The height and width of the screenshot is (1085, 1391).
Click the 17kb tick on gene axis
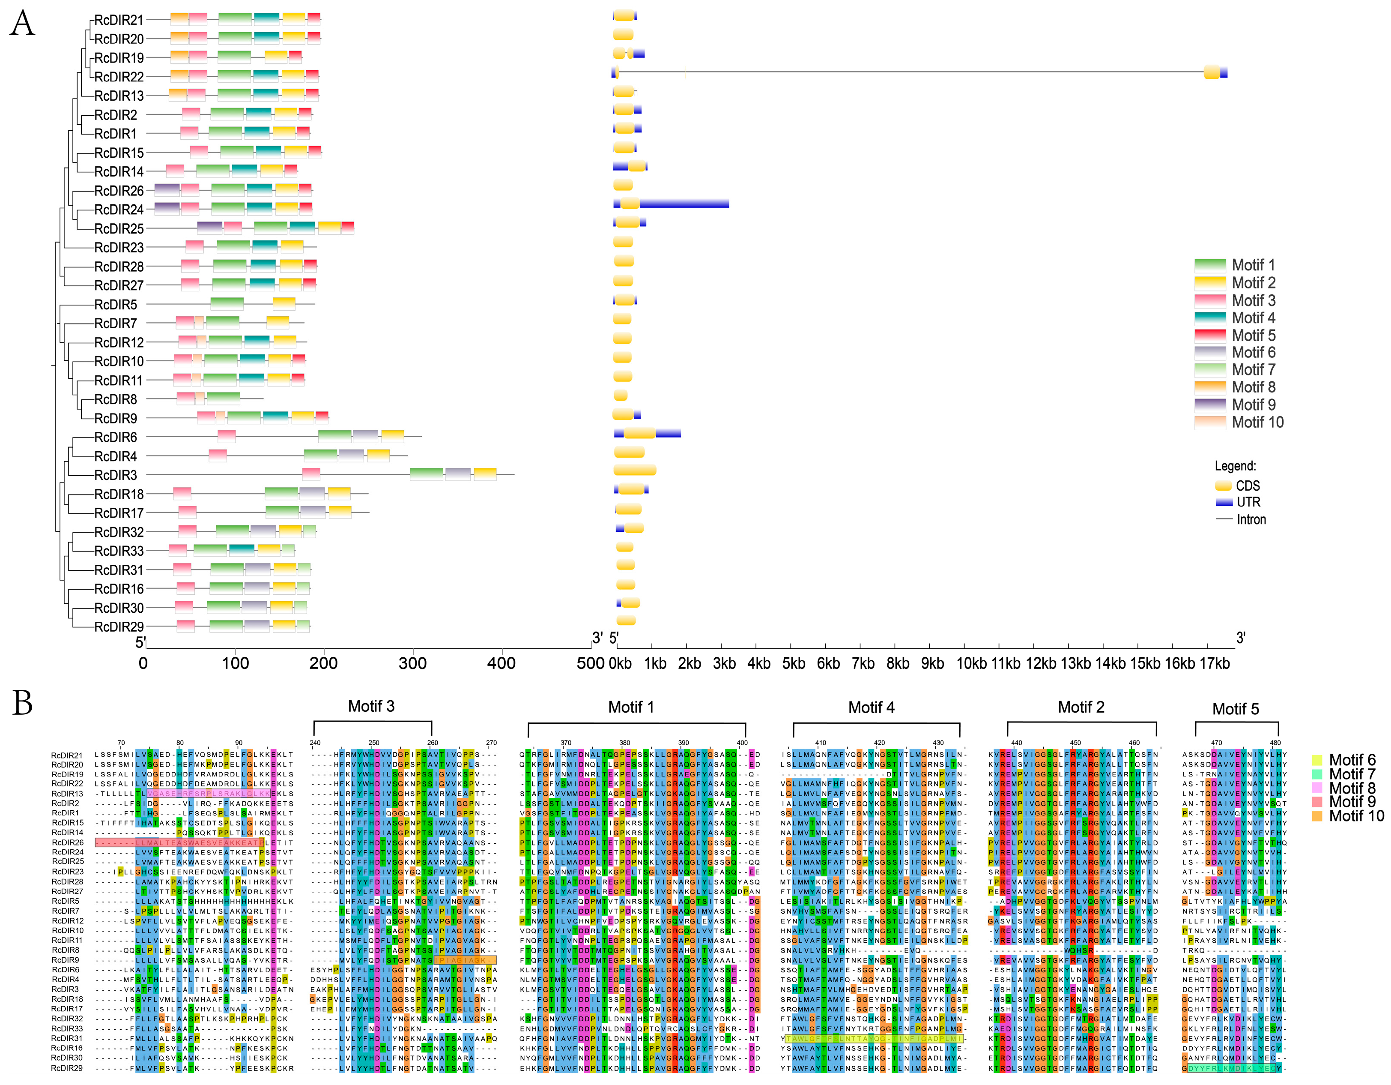pos(1215,663)
